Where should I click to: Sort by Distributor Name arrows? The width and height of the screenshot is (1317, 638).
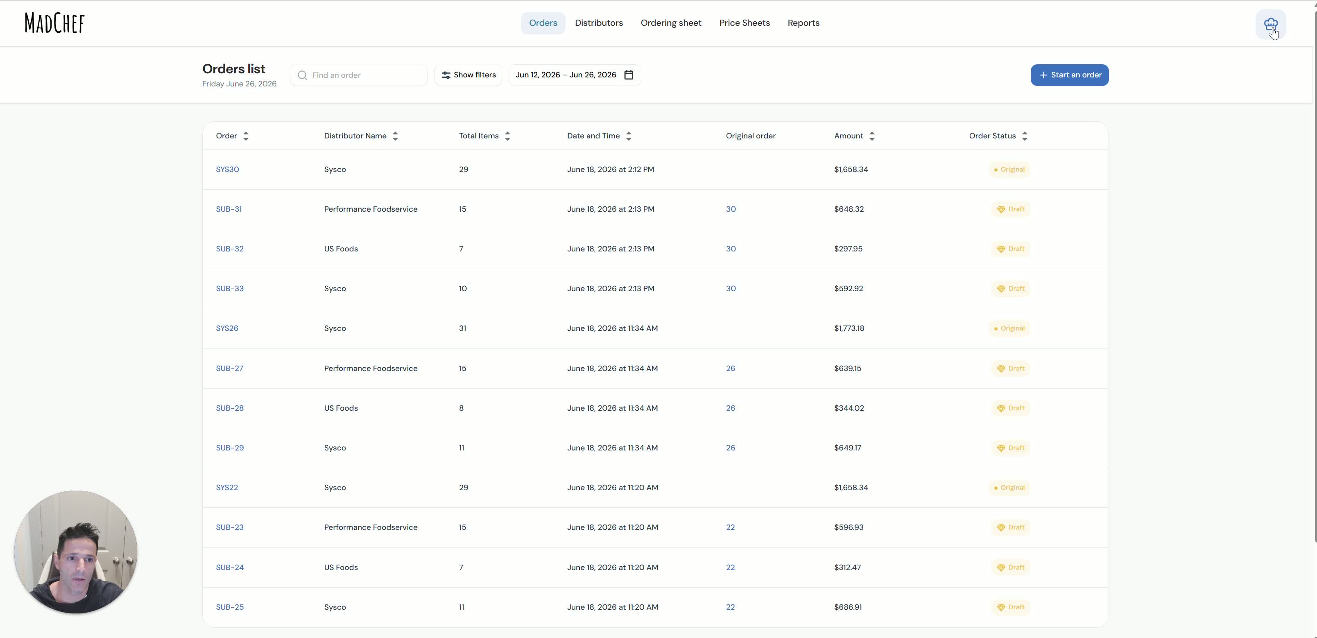pos(395,136)
